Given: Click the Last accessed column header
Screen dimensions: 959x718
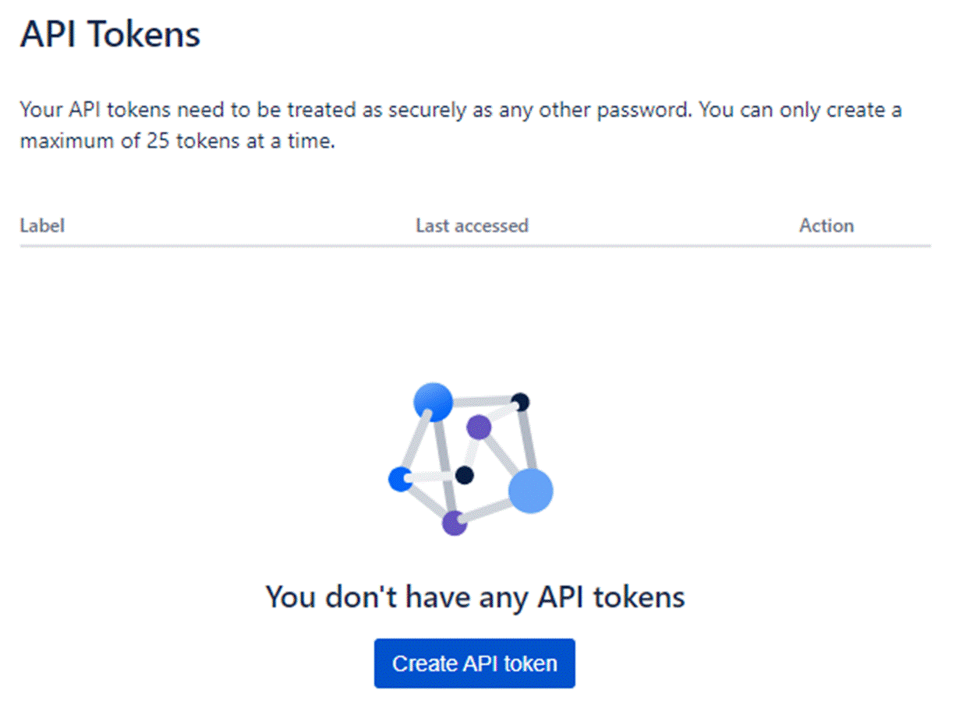Looking at the screenshot, I should coord(472,225).
